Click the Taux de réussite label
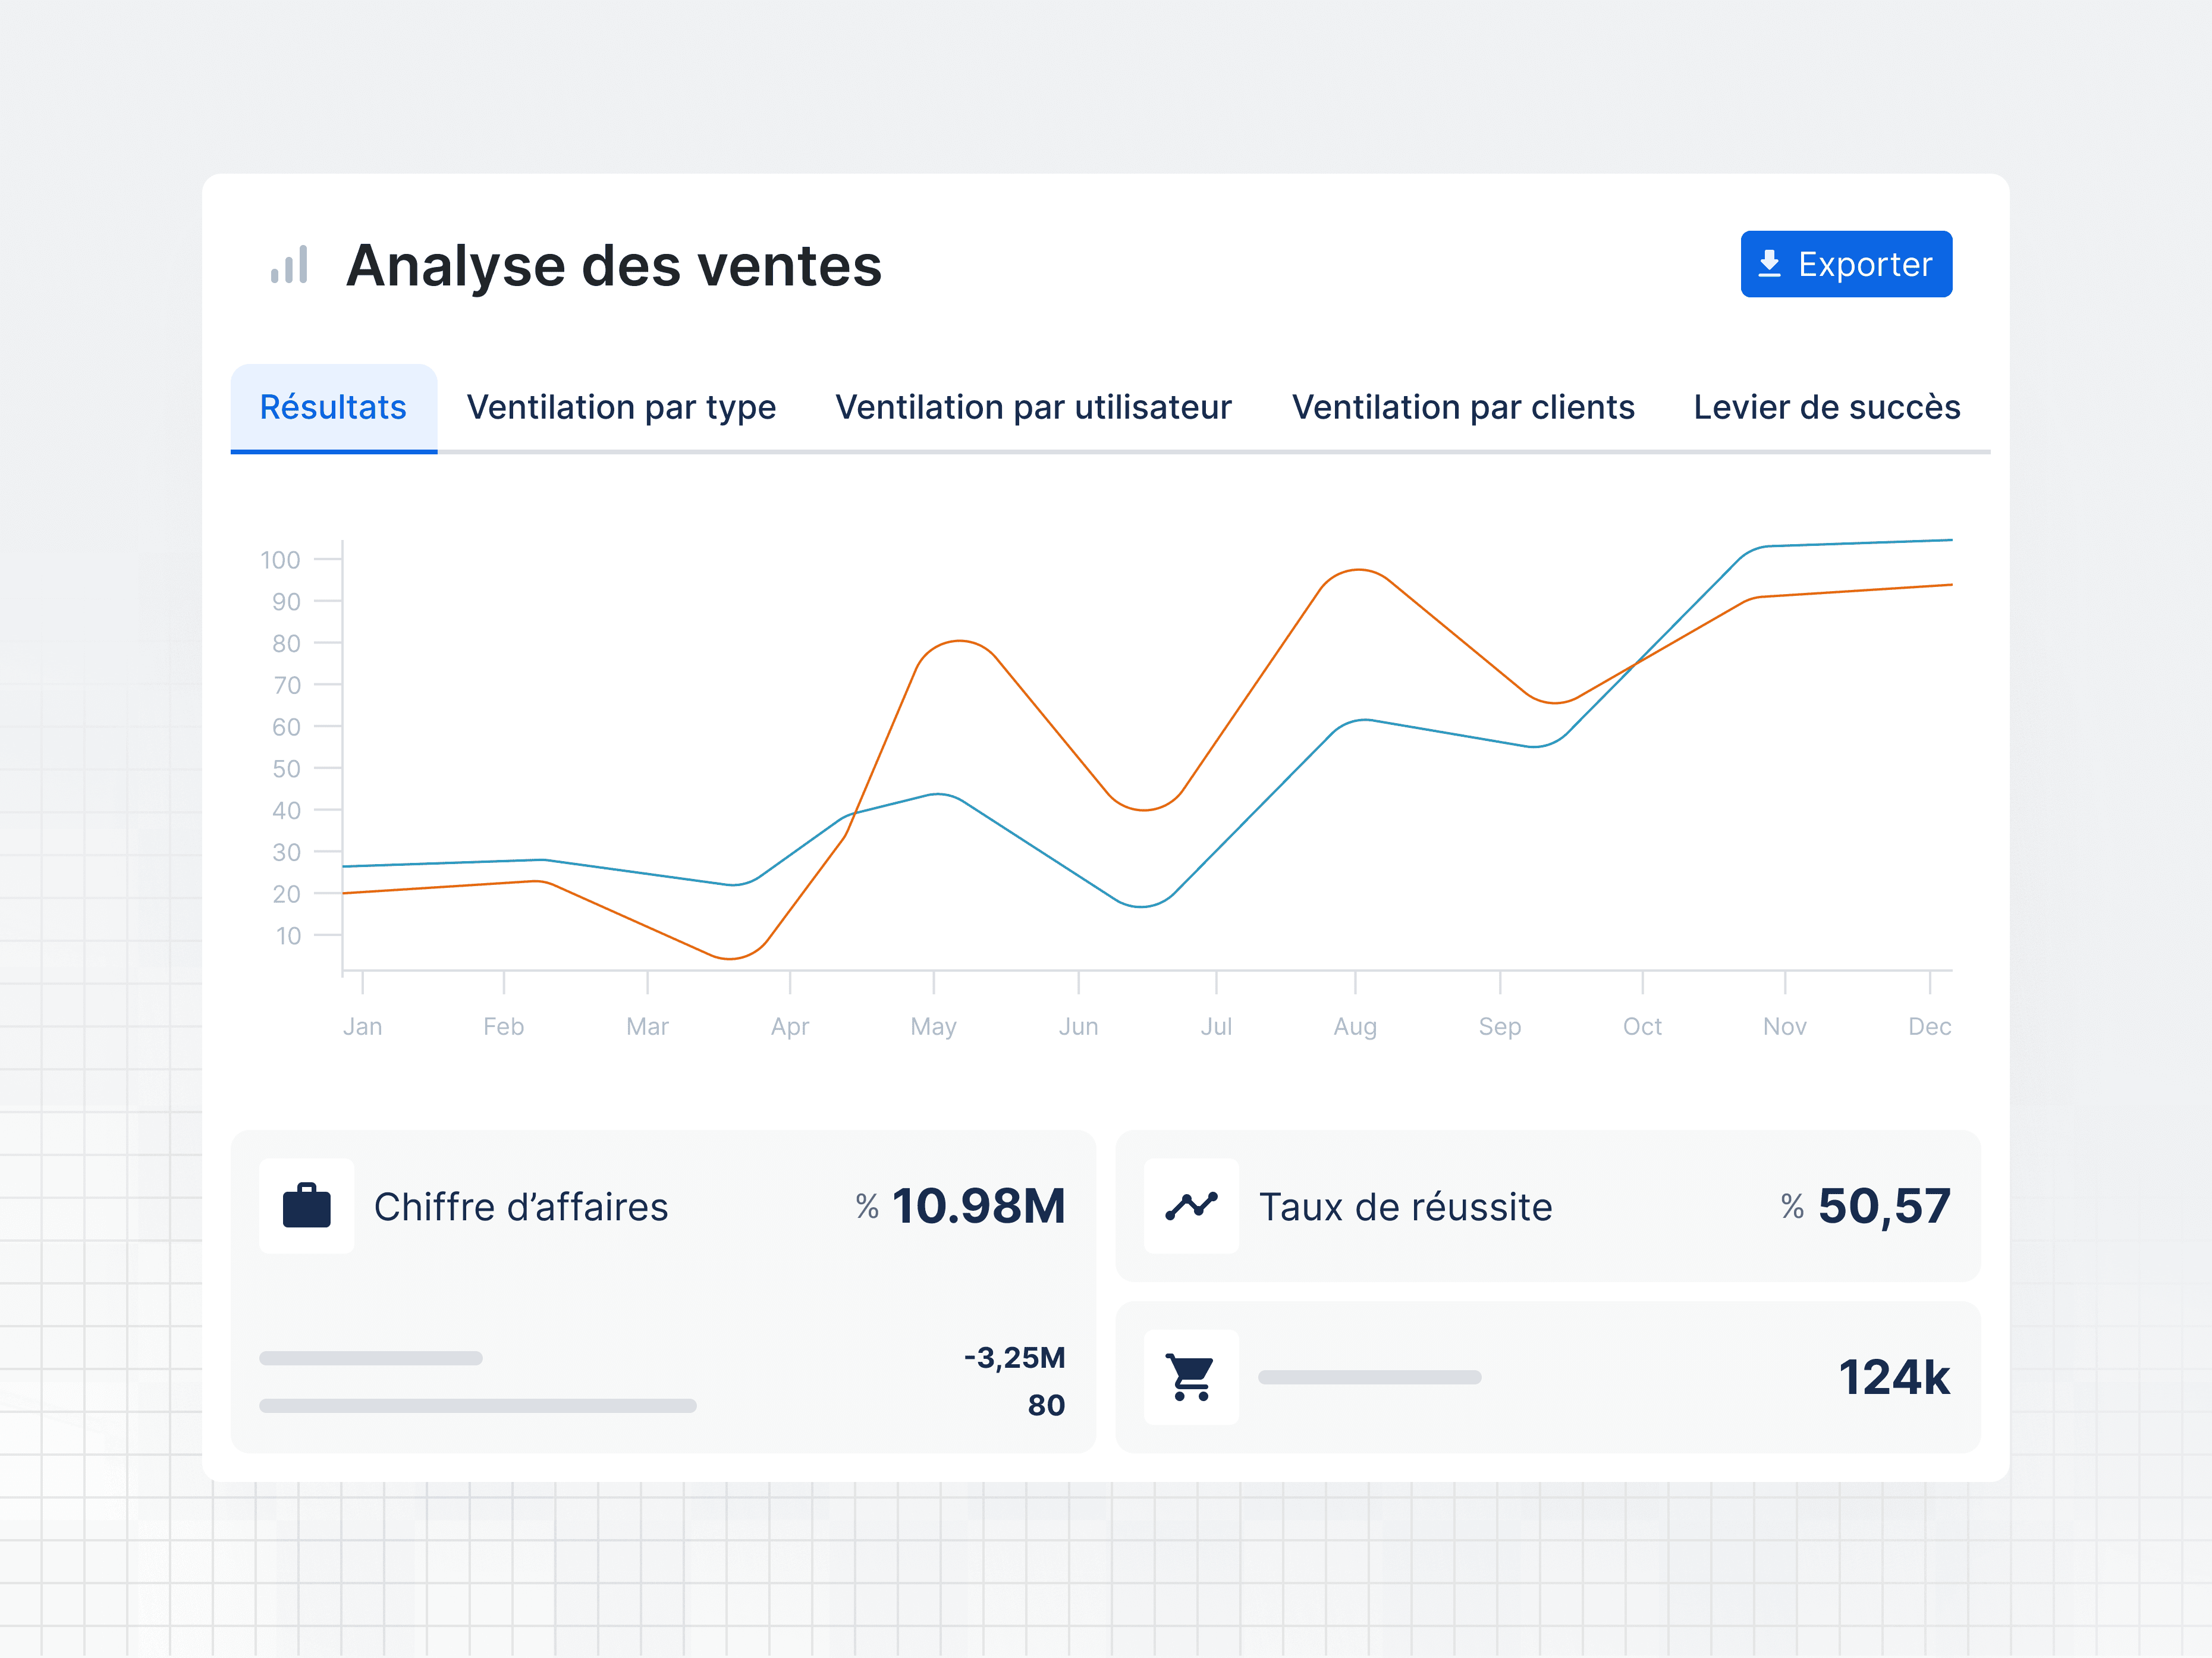Image resolution: width=2212 pixels, height=1658 pixels. [x=1405, y=1207]
